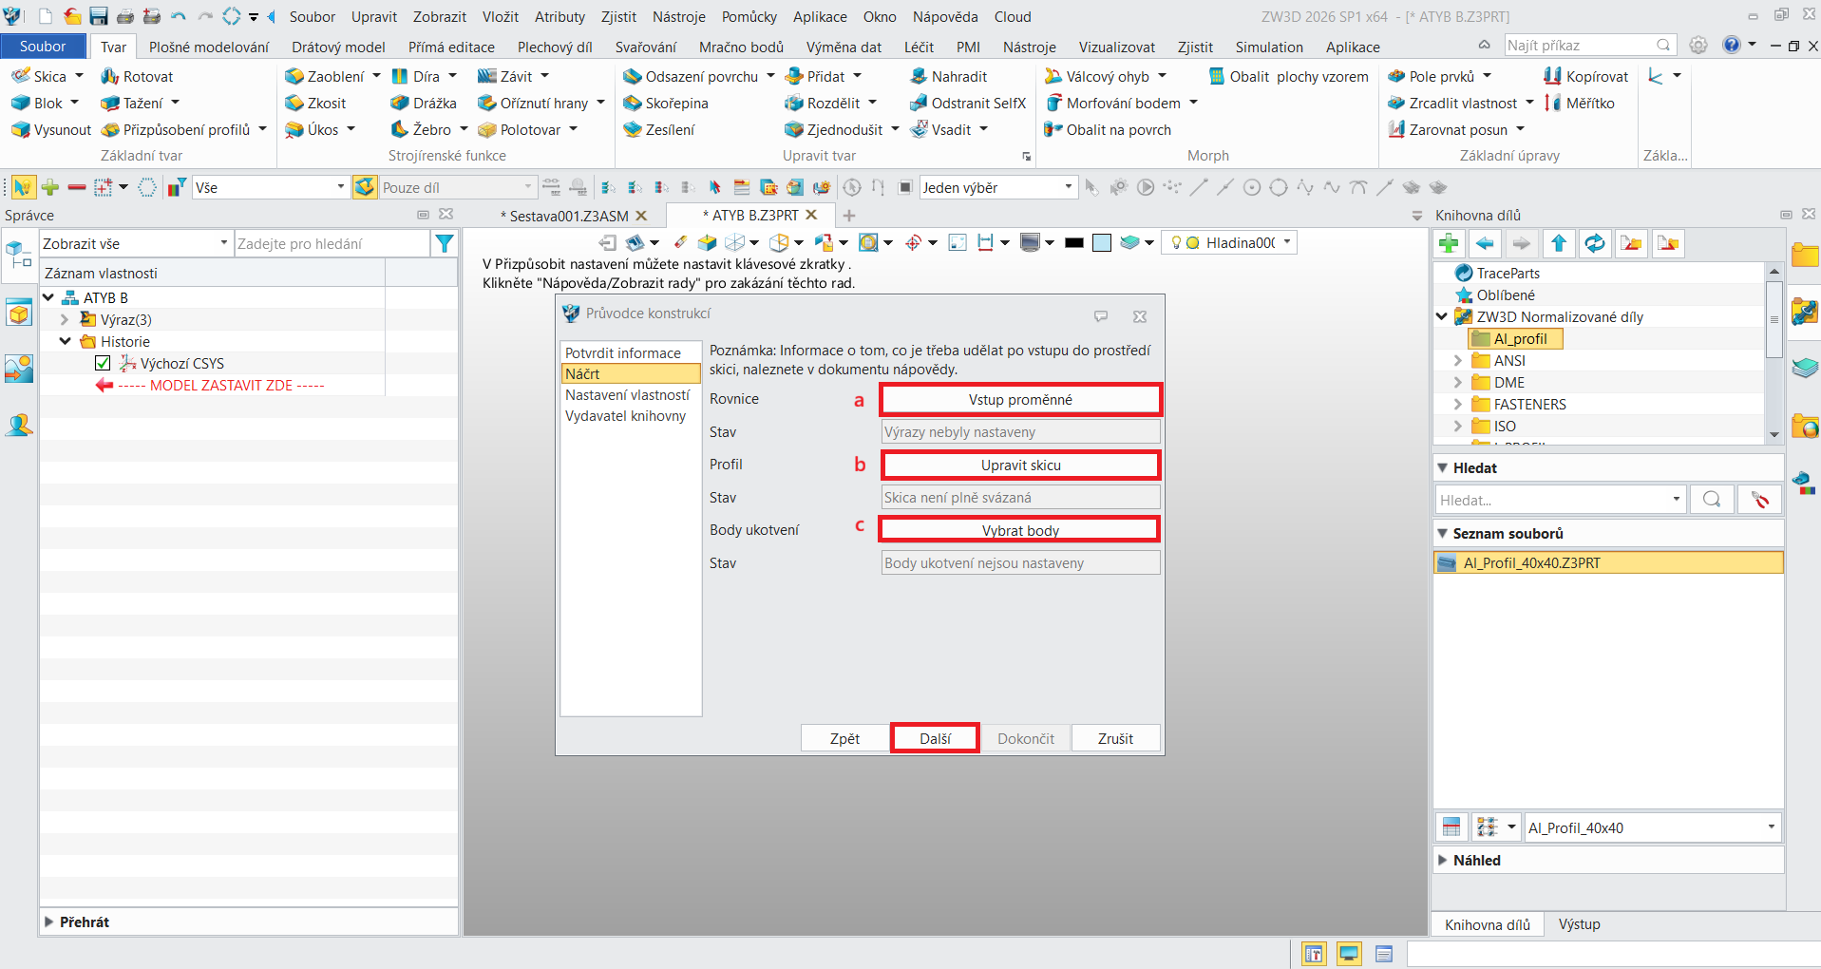The width and height of the screenshot is (1821, 969).
Task: Click the search magnifier button under Hledat
Action: (x=1711, y=500)
